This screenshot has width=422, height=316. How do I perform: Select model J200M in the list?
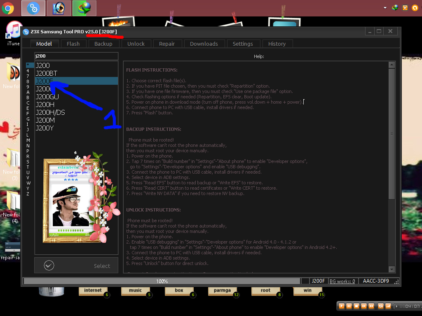pos(76,120)
